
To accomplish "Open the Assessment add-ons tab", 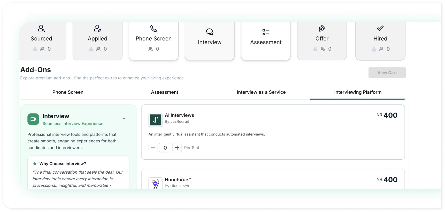I will 165,92.
